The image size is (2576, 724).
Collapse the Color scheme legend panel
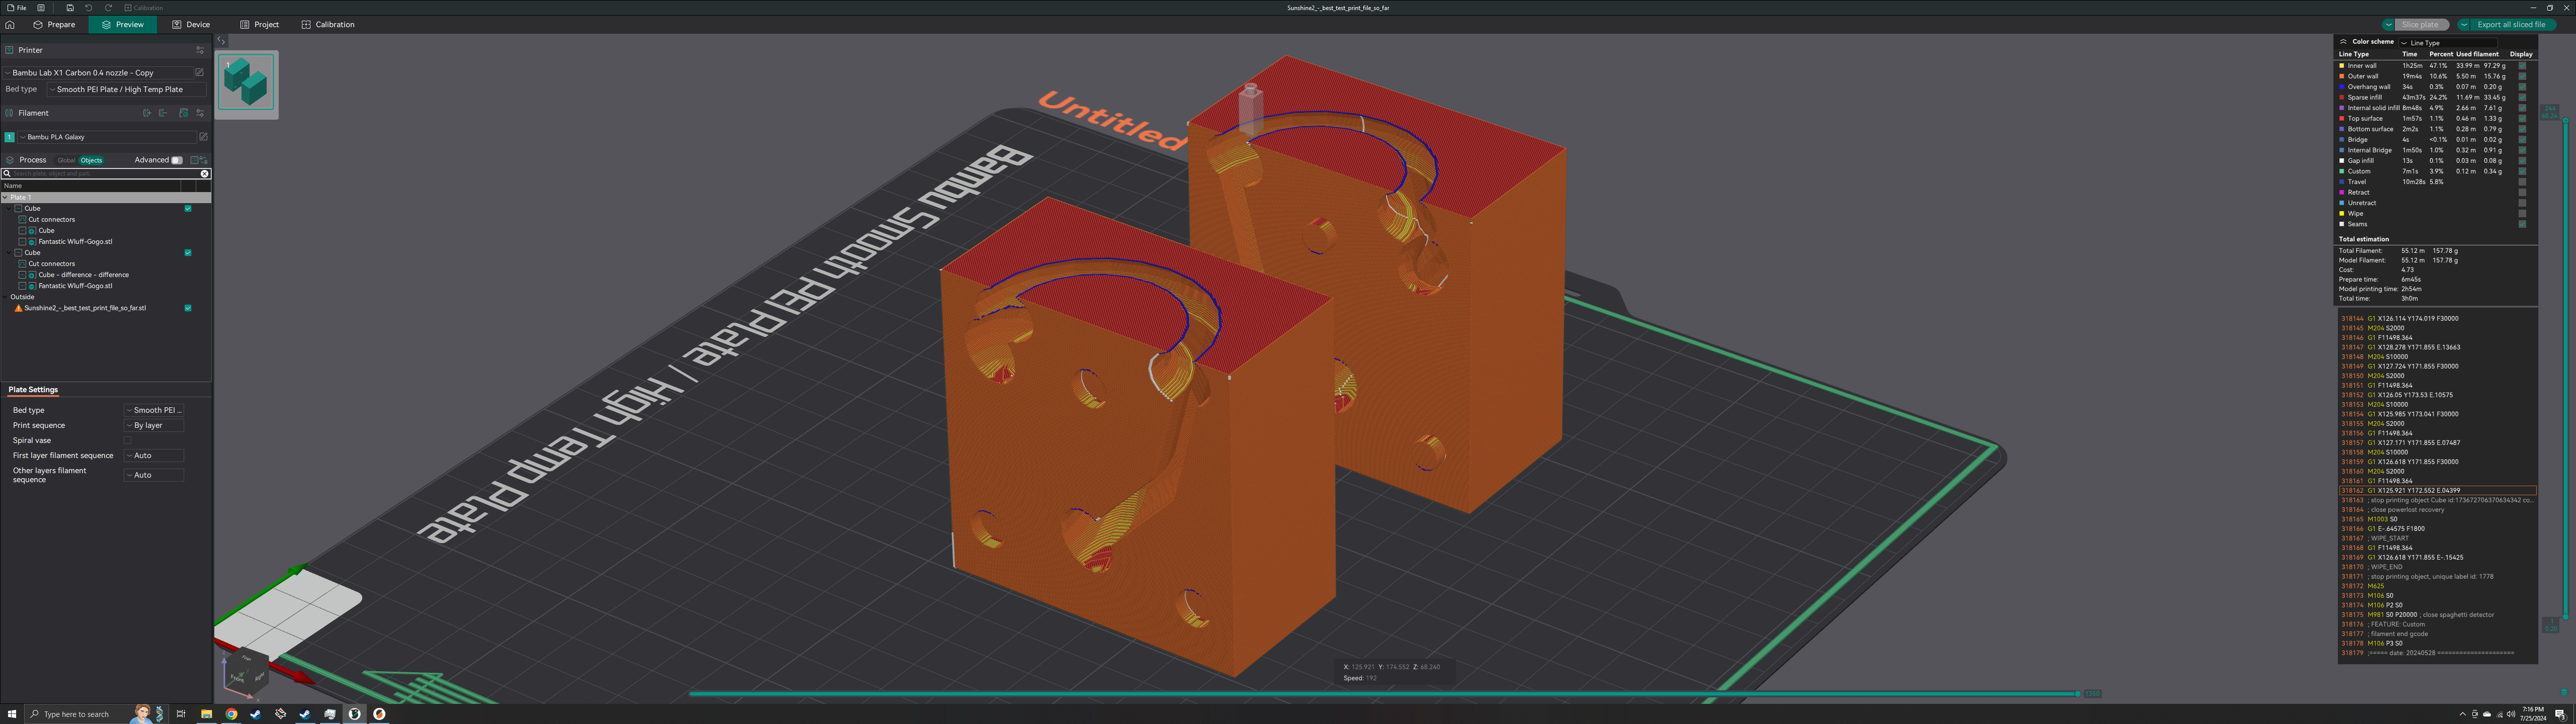tap(2343, 42)
